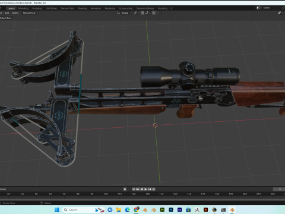Screen dimensions: 285x214
Task: Open the Sculpting workspace tab
Action: [37, 8]
